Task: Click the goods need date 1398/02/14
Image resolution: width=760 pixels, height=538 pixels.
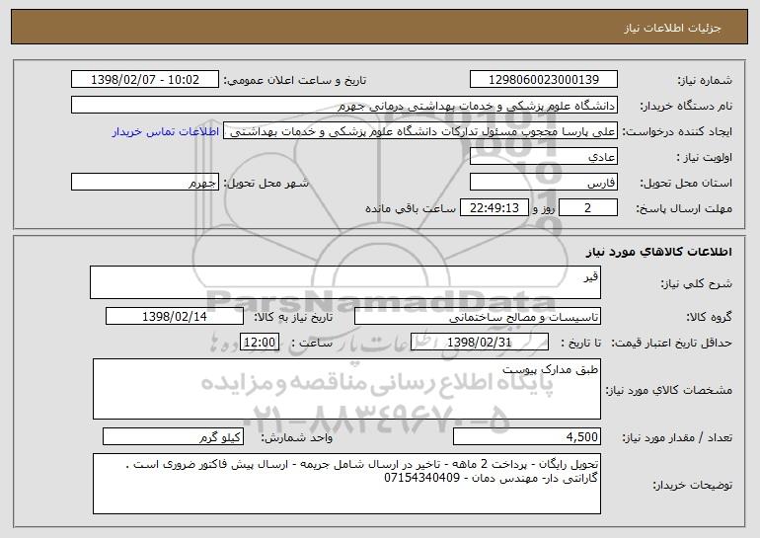Action: coord(175,317)
